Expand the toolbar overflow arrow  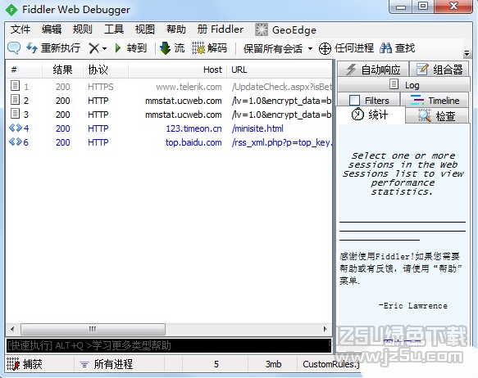tap(467, 53)
